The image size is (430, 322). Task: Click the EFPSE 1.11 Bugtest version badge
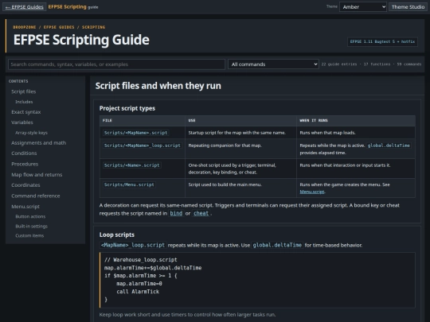(x=382, y=41)
